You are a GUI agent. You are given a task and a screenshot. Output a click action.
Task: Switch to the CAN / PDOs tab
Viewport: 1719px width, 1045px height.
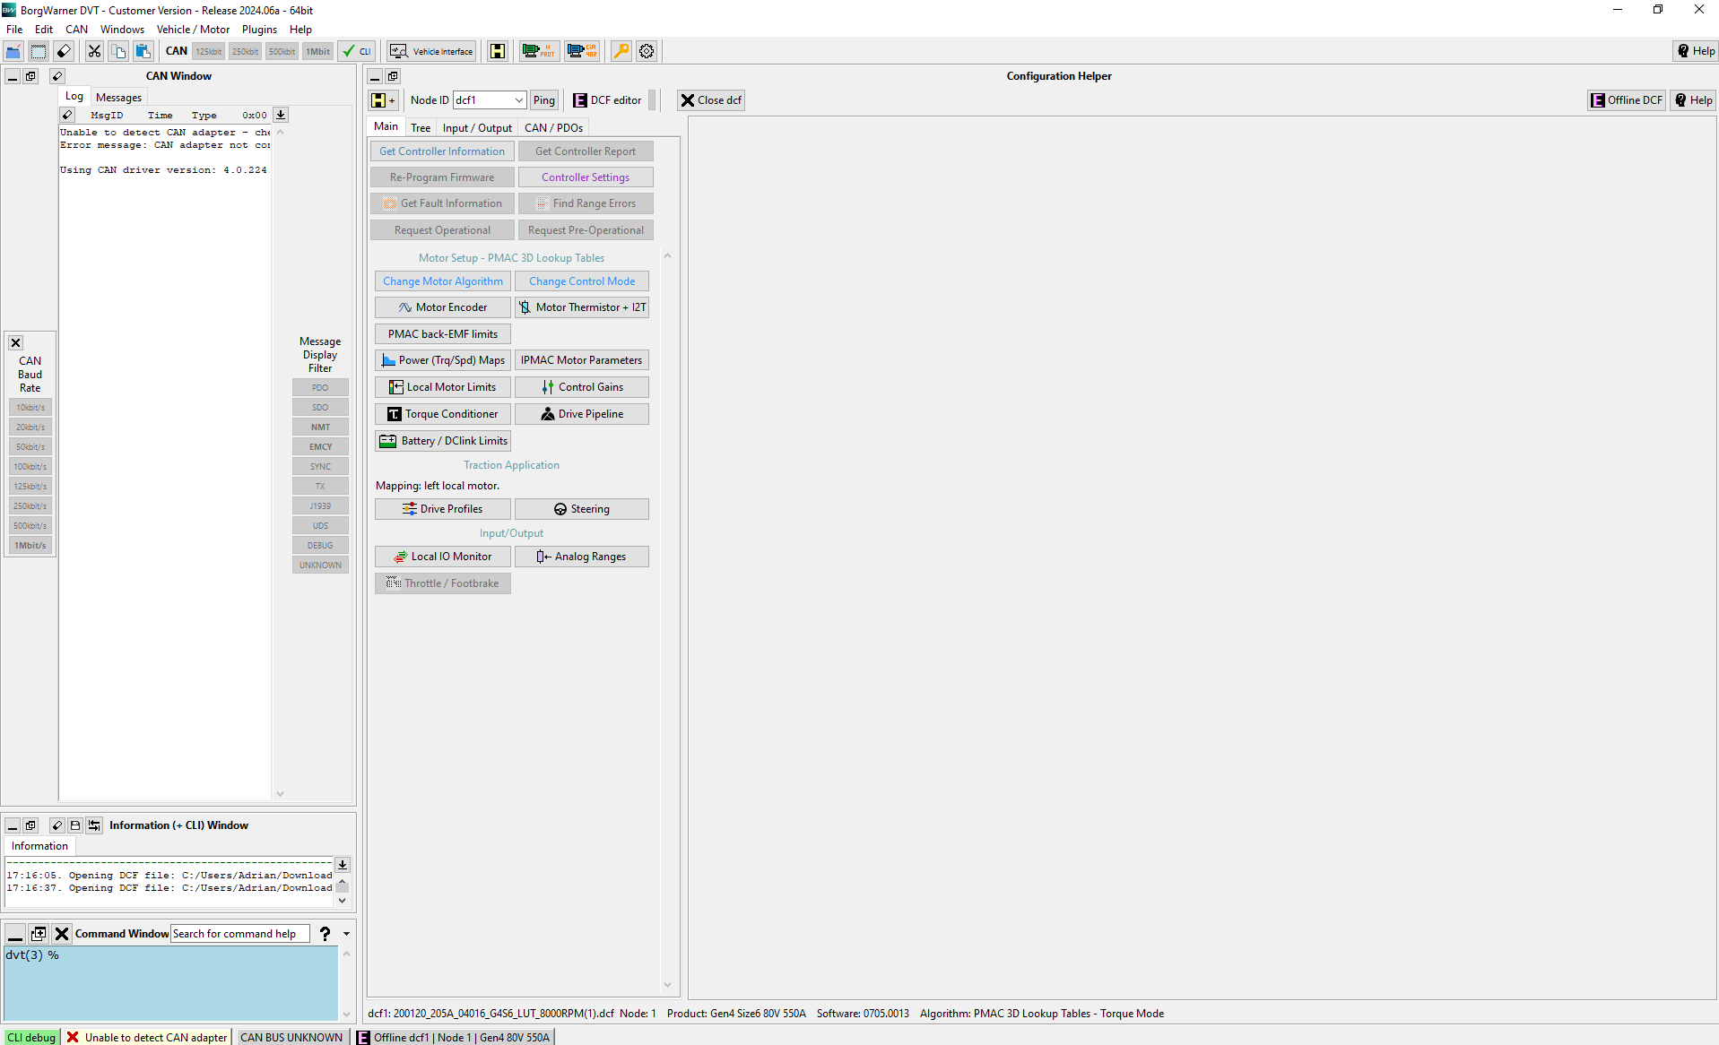tap(553, 128)
